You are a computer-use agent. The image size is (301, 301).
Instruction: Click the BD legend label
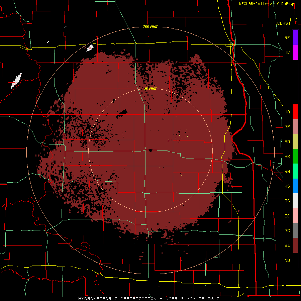(x=287, y=142)
